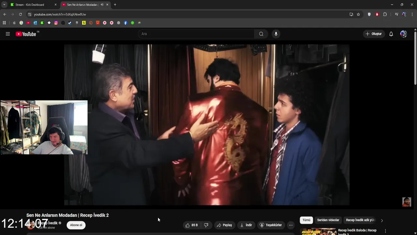This screenshot has height=235, width=417.
Task: Open the Facebook bookmark icon
Action: (x=125, y=23)
